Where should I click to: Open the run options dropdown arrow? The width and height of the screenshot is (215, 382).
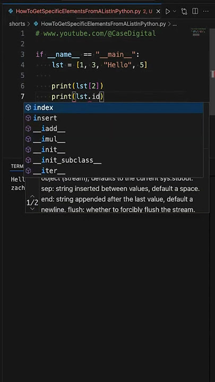coord(175,12)
